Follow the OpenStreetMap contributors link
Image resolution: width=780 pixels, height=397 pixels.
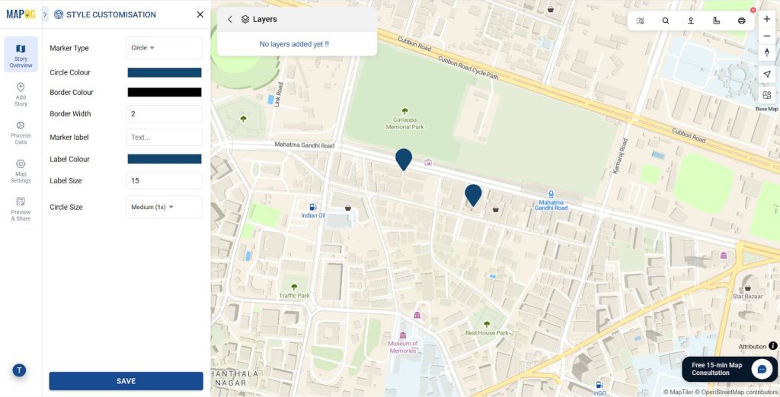(737, 392)
